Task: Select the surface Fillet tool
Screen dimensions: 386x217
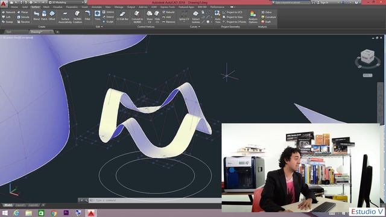Action: coord(87,16)
